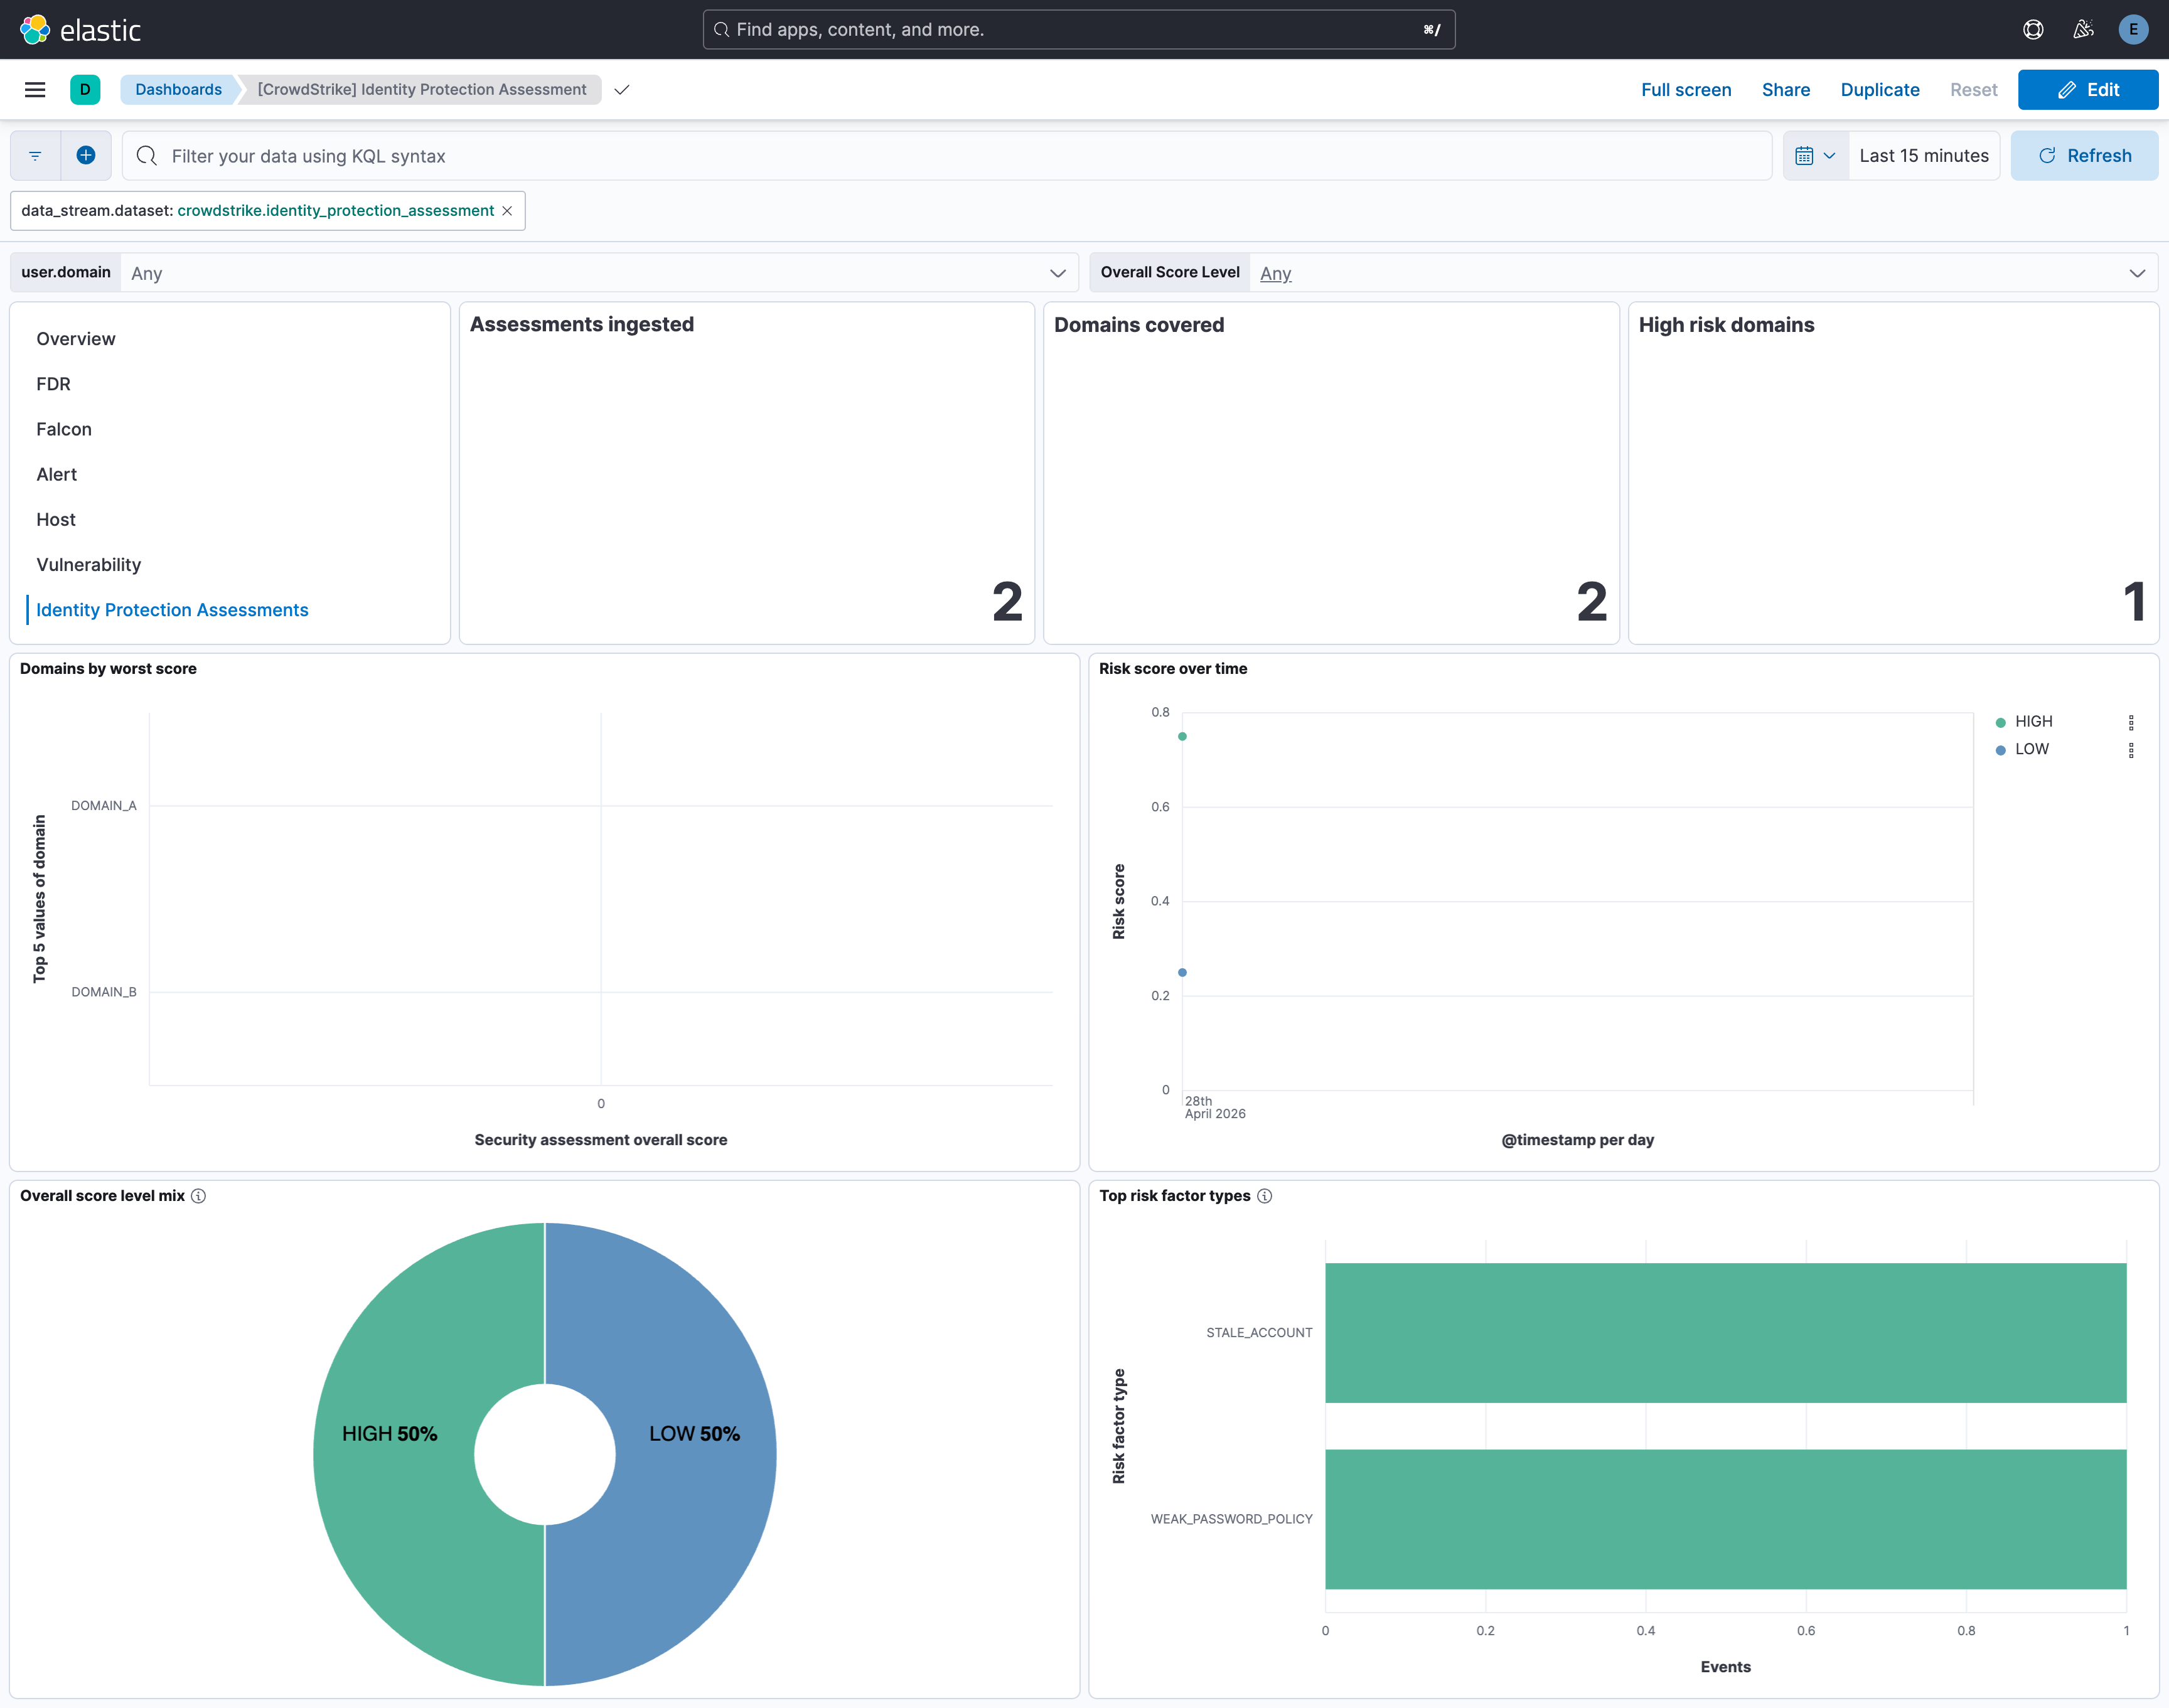Open the filter options menu icon
Screen dimensions: 2169x1708
(x=35, y=156)
